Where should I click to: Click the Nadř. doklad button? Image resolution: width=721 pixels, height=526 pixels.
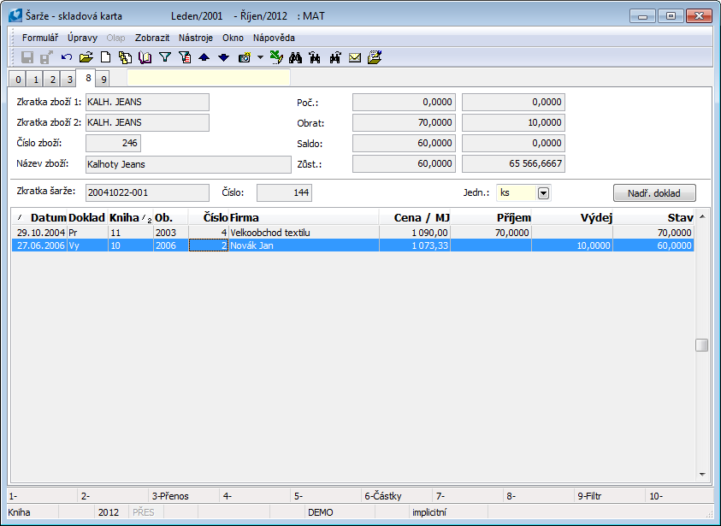(x=654, y=193)
